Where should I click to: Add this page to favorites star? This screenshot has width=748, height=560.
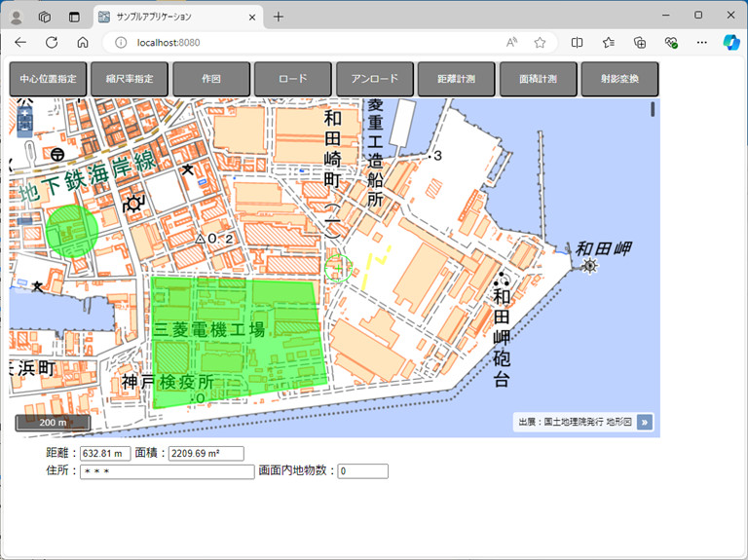(x=540, y=43)
